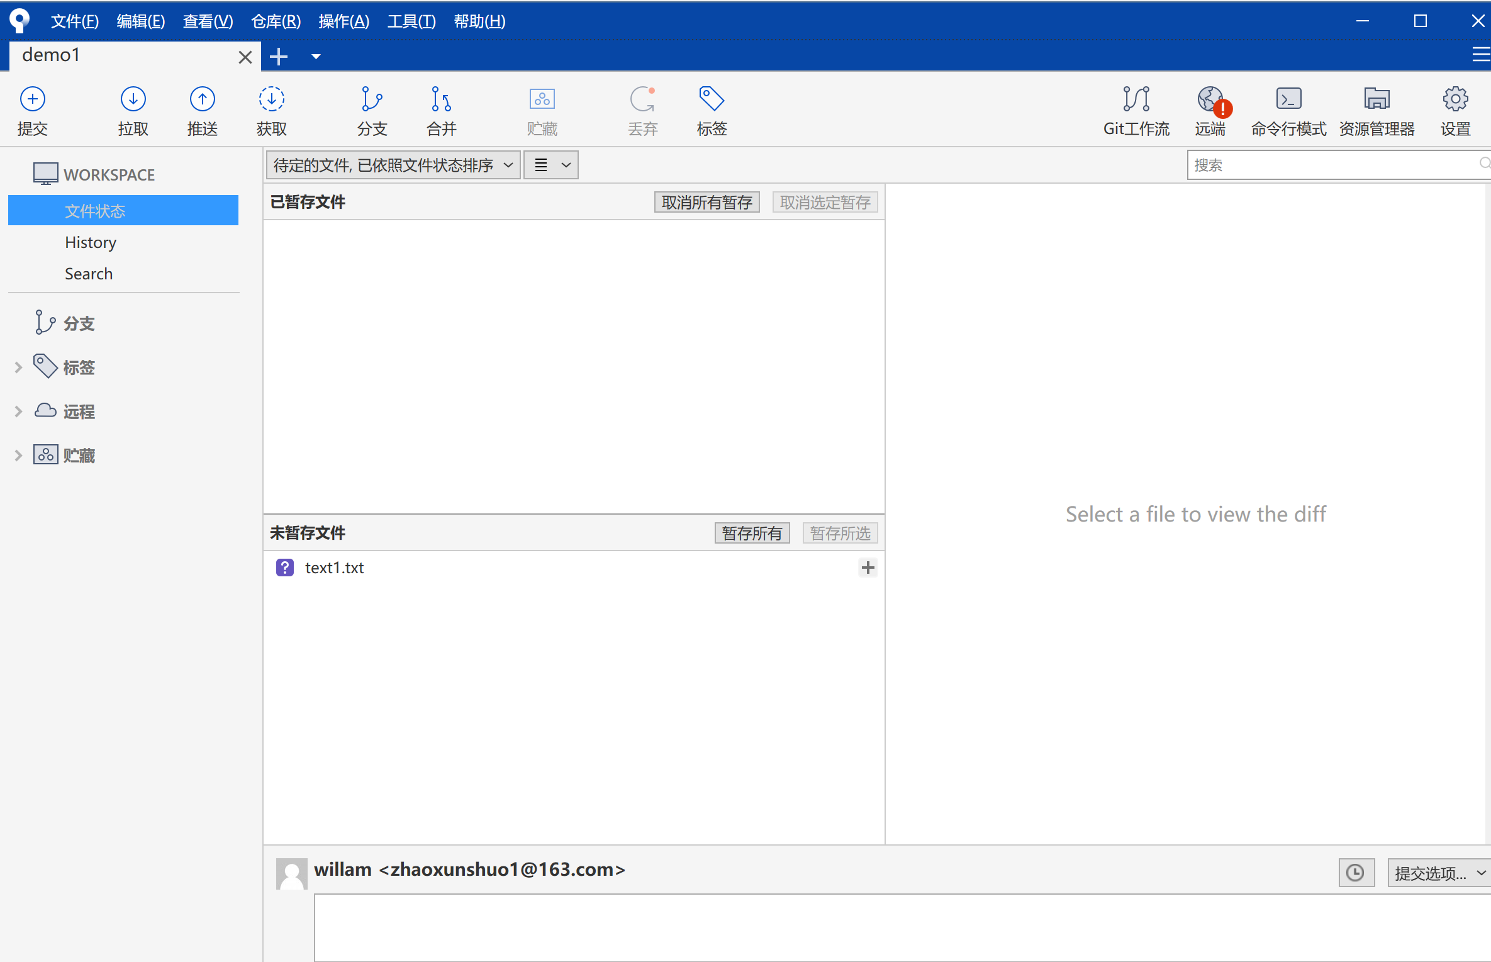1491x962 pixels.
Task: Click the 提交 (Commit) toolbar icon
Action: click(x=33, y=100)
